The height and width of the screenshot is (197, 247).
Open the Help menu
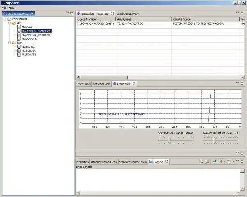pos(12,7)
